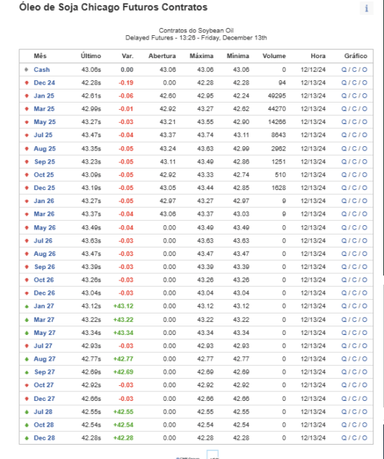Viewport: 384px width, 459px height.
Task: Open the Sep 26 contract link
Action: tap(44, 267)
